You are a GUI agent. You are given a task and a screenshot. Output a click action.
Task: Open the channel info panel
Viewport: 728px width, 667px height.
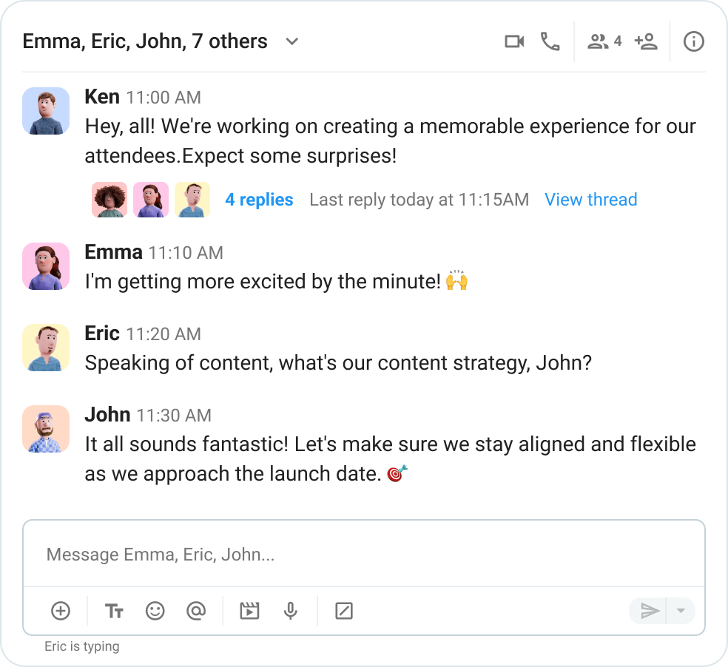[x=693, y=41]
